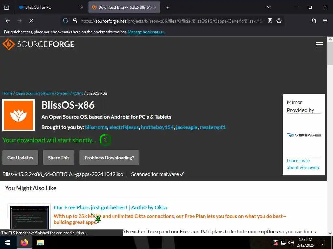Stop loading the page
The image size is (333, 249).
tap(31, 21)
